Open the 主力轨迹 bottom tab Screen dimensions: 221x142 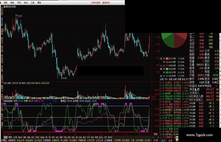[38, 140]
